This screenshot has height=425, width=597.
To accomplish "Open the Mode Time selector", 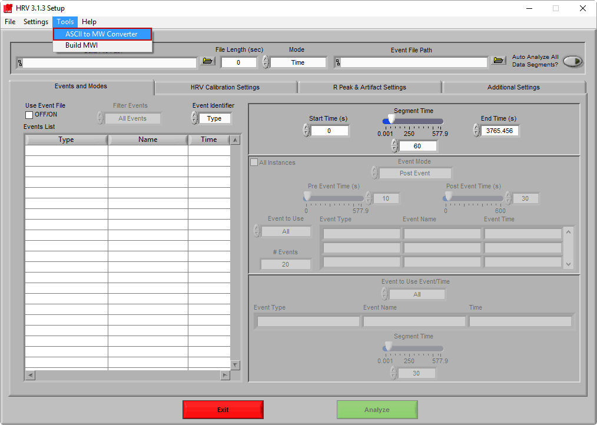I will (298, 62).
